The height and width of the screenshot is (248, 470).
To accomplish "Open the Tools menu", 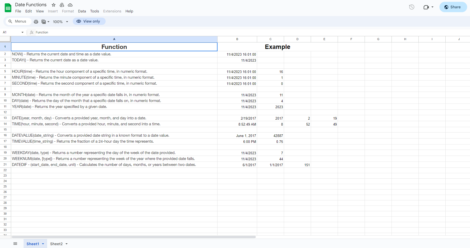I will pyautogui.click(x=95, y=11).
